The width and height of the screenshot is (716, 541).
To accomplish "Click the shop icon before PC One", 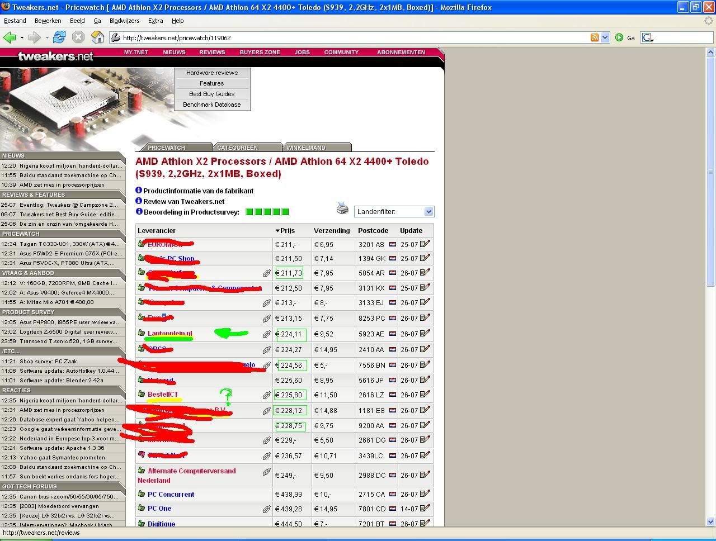I will point(142,508).
